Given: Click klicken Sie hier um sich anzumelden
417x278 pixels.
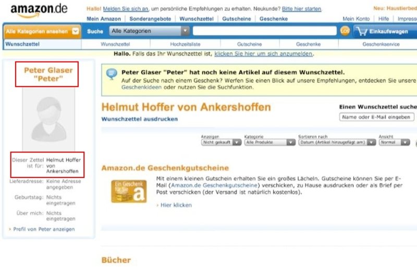Looking at the screenshot, I should 264,54.
